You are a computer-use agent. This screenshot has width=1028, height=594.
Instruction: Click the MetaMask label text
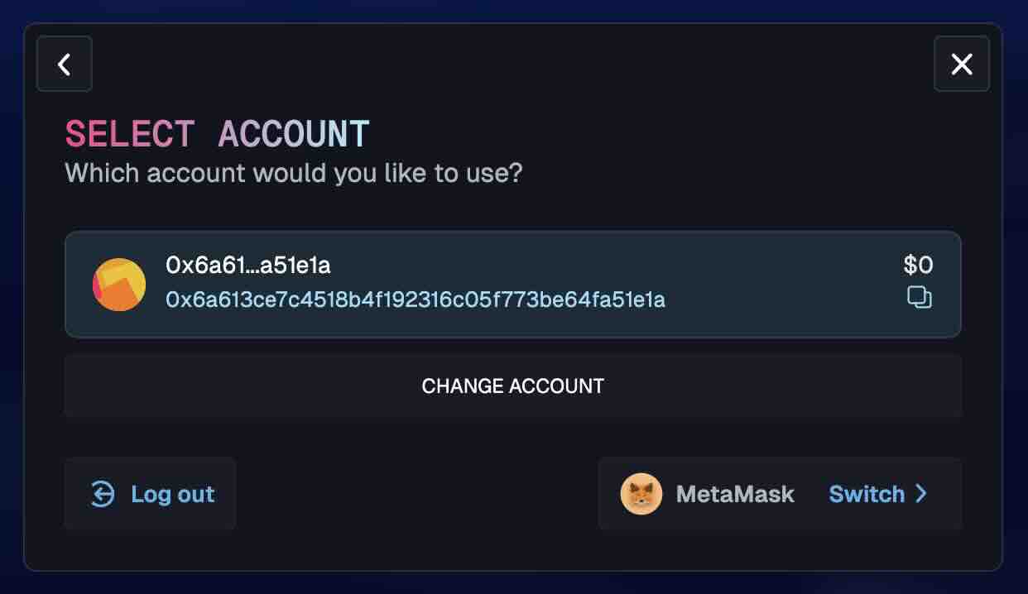tap(734, 494)
